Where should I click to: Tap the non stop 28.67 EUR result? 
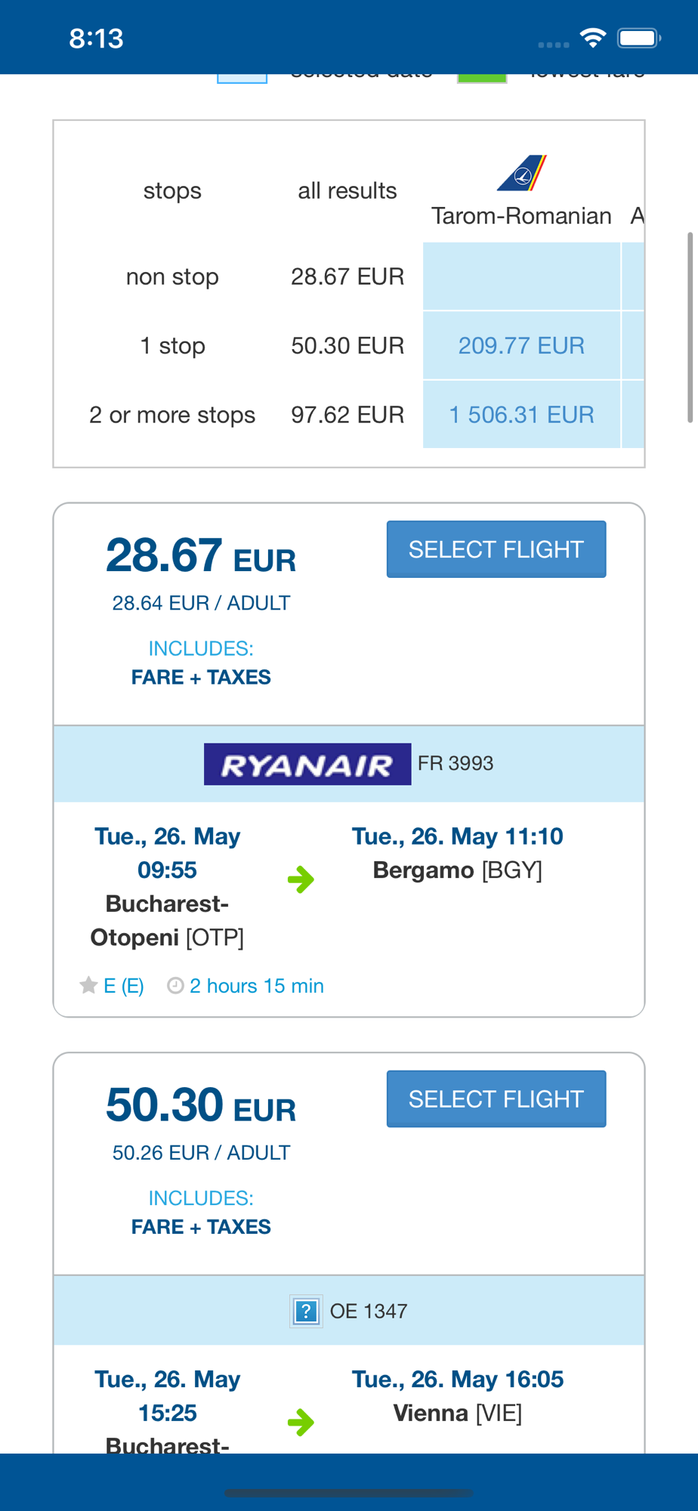[x=347, y=277]
